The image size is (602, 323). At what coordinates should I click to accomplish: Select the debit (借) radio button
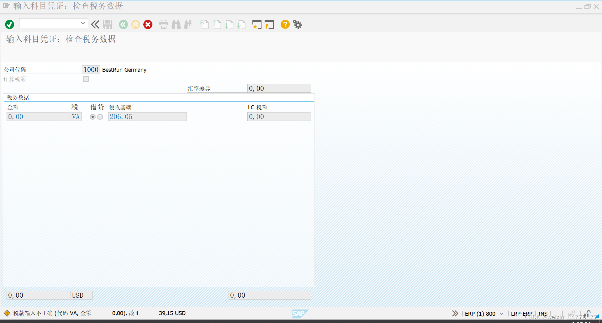[92, 117]
